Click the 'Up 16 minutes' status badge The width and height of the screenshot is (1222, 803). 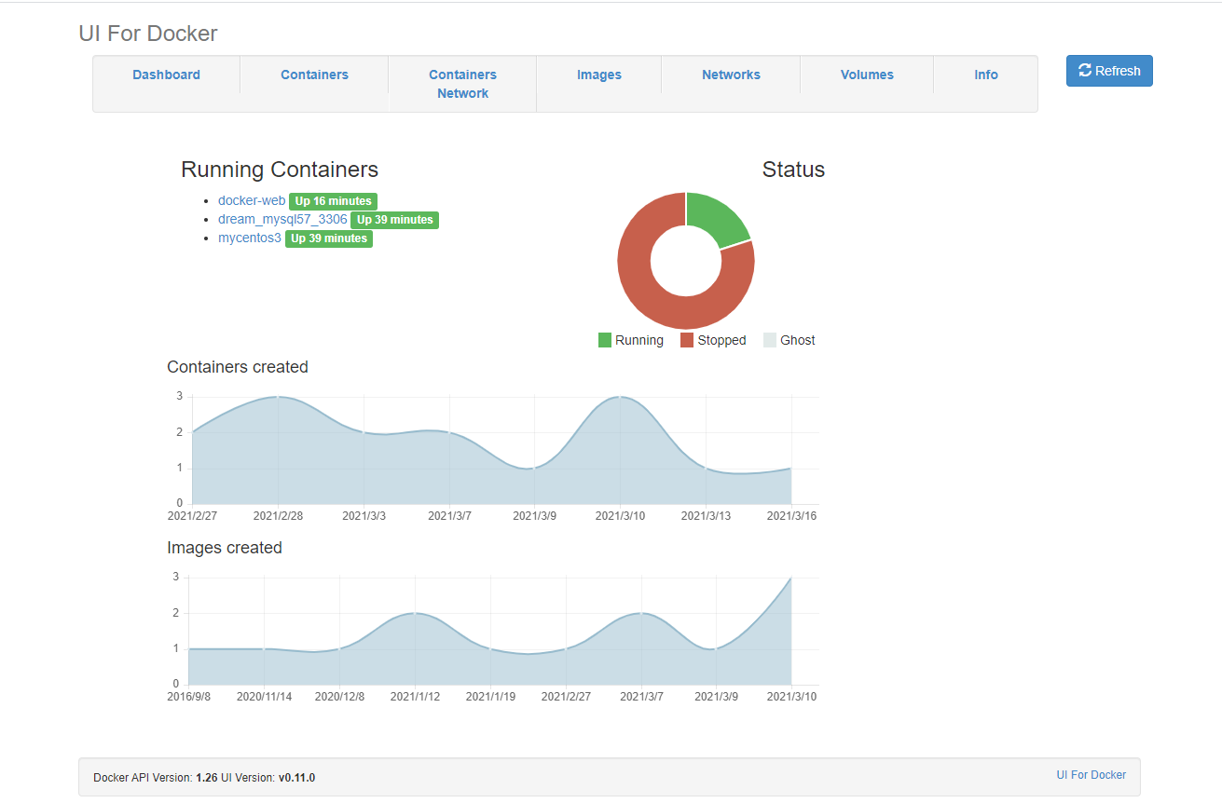coord(333,201)
